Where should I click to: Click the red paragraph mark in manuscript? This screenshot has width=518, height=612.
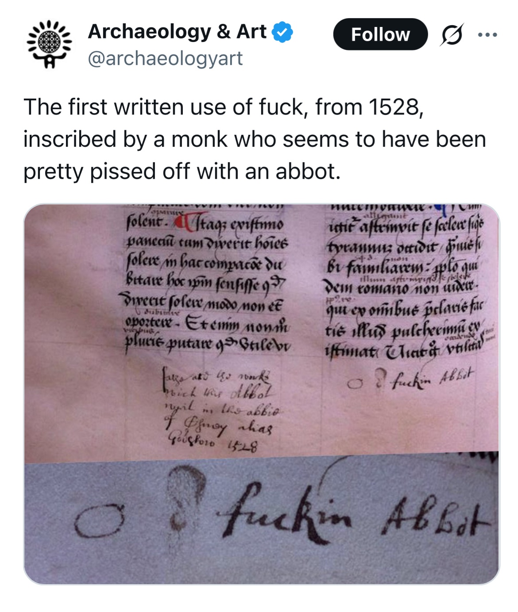pos(181,223)
